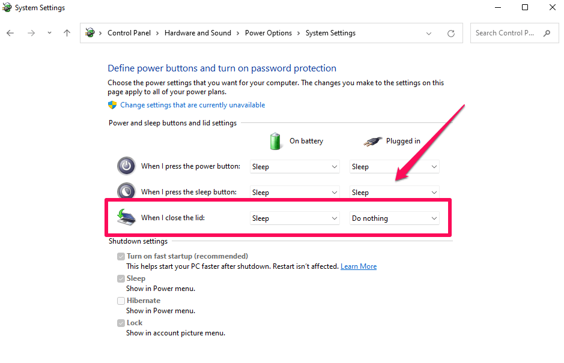Navigate to Power Options breadcrumb
The image size is (564, 363).
pos(268,33)
